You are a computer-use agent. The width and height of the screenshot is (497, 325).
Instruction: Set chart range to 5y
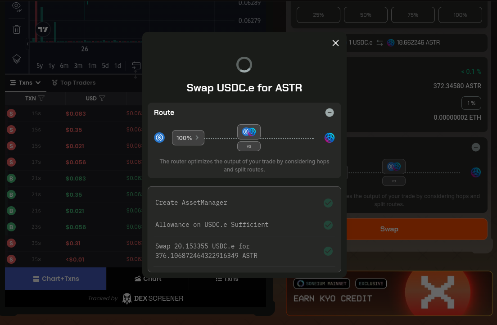pyautogui.click(x=39, y=66)
